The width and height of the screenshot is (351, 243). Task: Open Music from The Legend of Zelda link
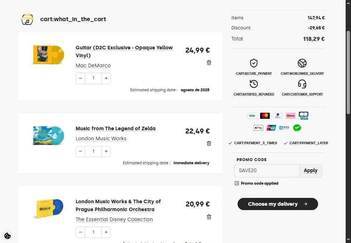116,128
